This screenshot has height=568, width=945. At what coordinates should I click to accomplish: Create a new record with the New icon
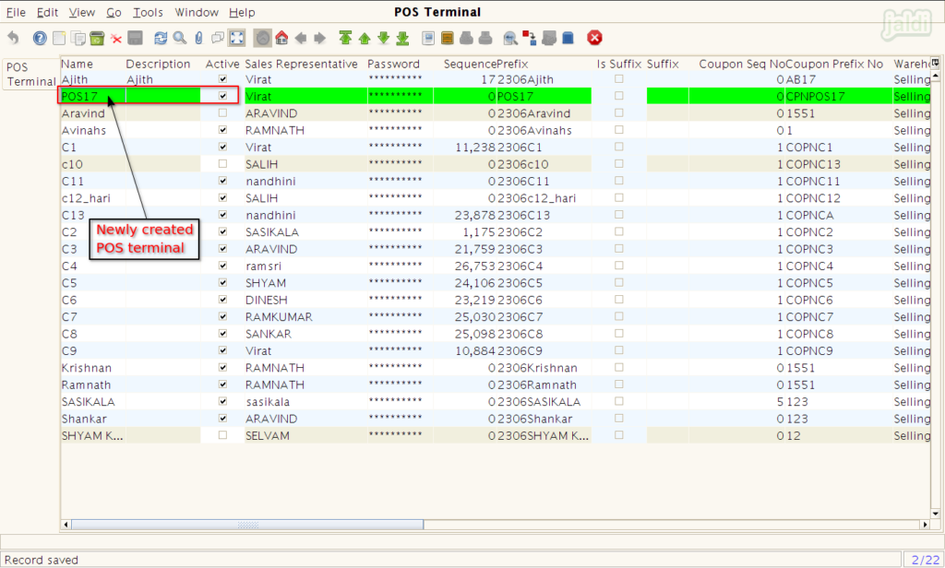59,38
